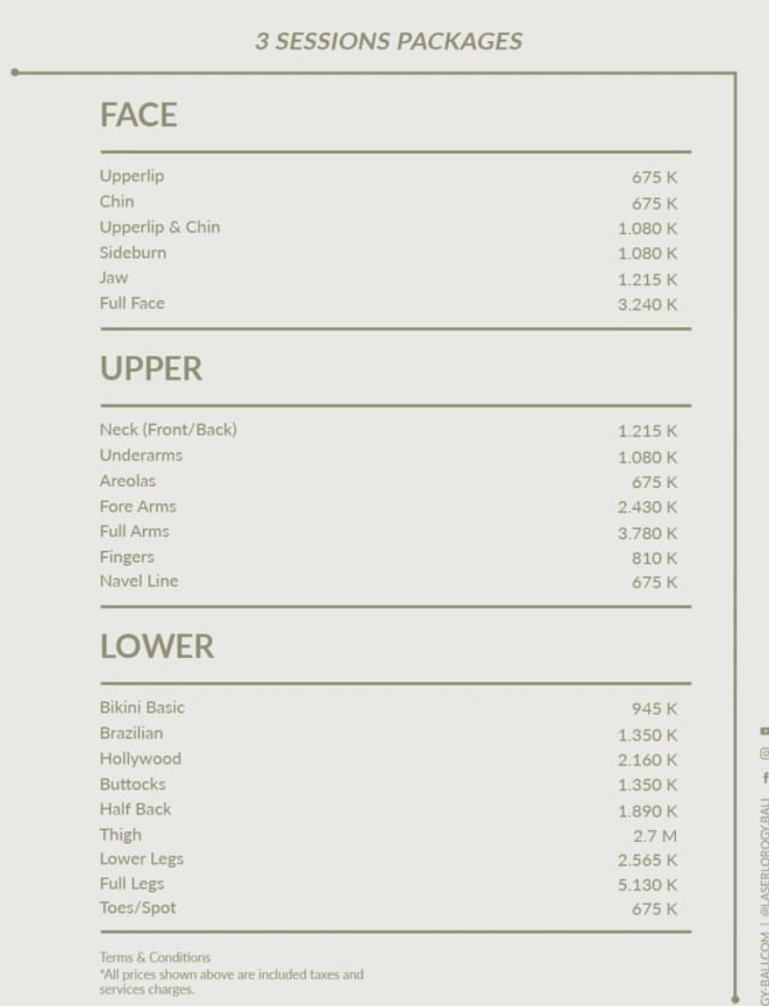Select the 3 Sessions Packages heading
Viewport: 769px width, 1006px height.
389,41
